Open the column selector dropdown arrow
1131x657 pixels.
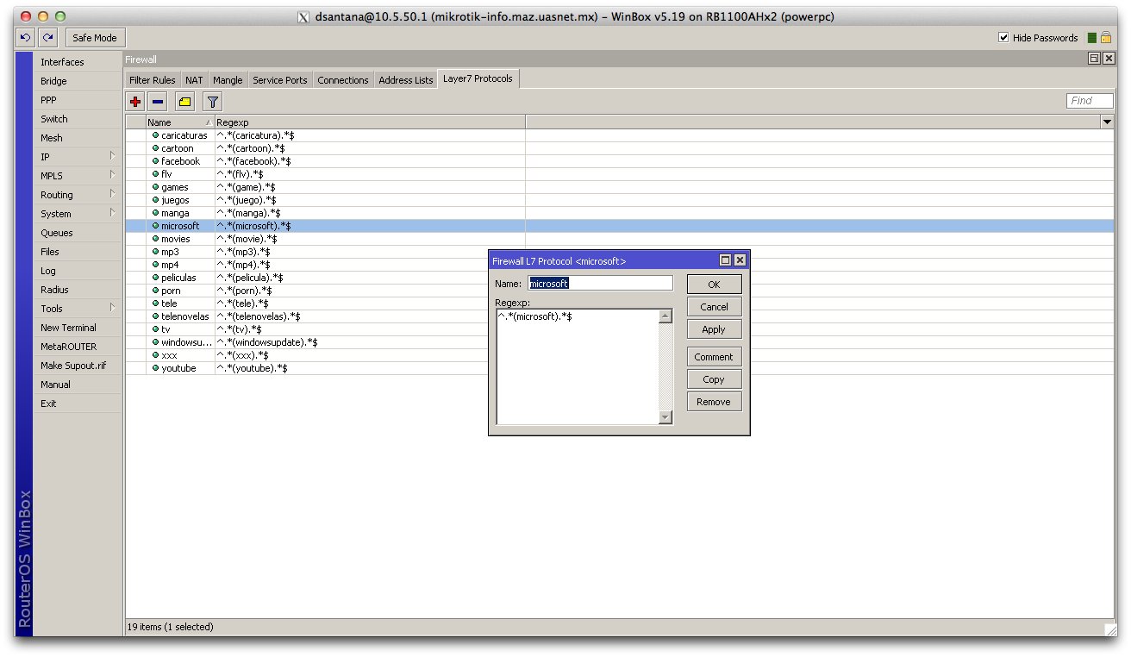[1107, 122]
